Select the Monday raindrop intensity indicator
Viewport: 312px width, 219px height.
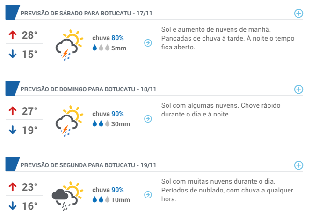point(101,199)
